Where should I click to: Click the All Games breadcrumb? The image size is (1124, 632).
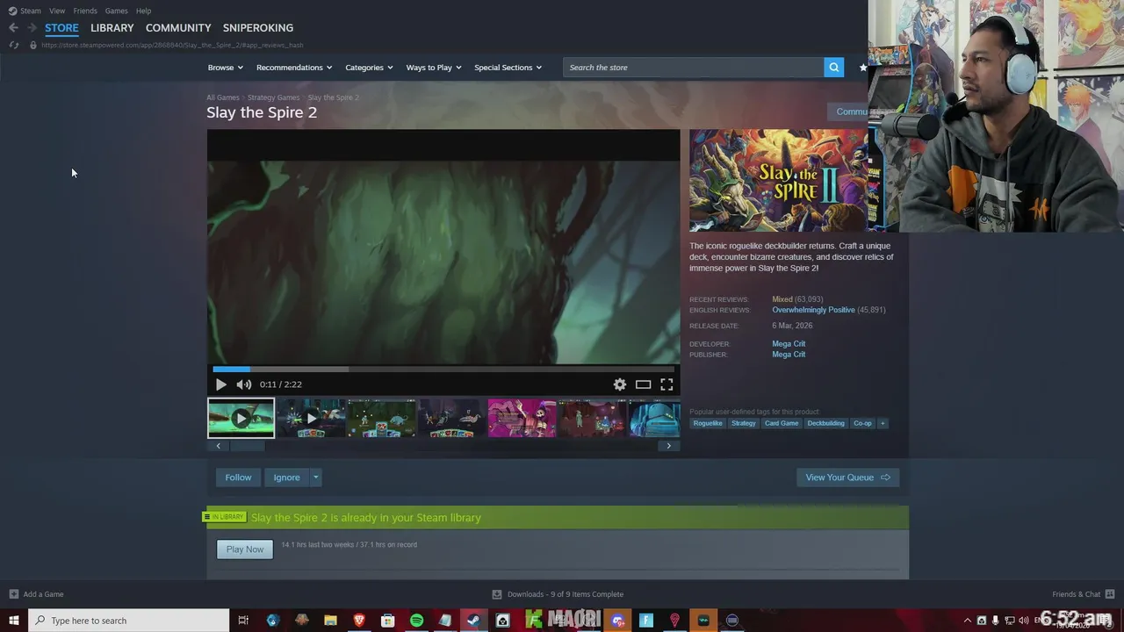[222, 97]
